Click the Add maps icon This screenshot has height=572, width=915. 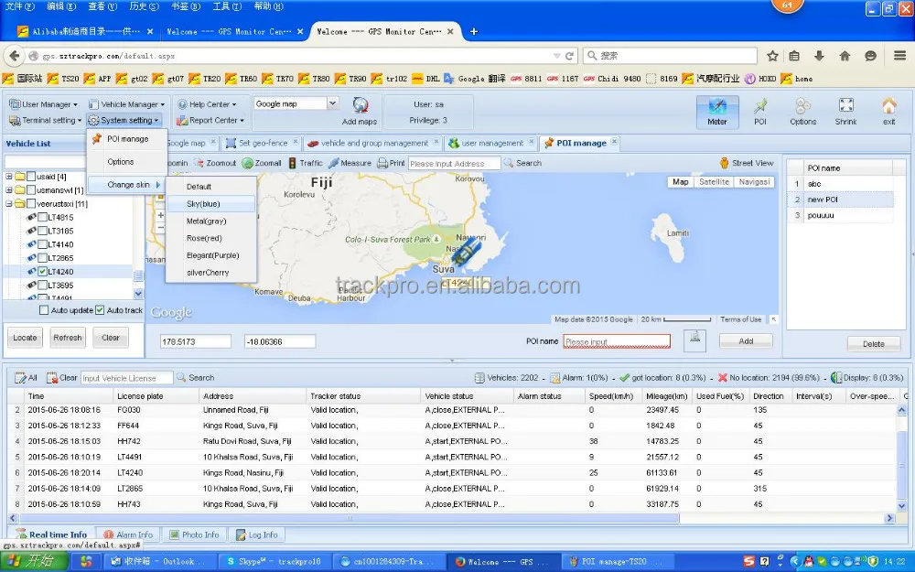[x=360, y=105]
